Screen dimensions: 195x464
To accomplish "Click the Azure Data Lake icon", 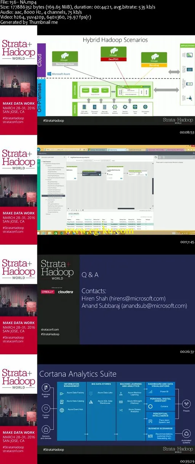I will [91, 394].
